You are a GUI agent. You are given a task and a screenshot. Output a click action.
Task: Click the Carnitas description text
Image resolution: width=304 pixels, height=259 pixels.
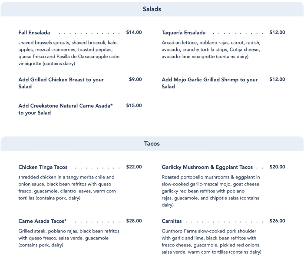tap(211, 242)
